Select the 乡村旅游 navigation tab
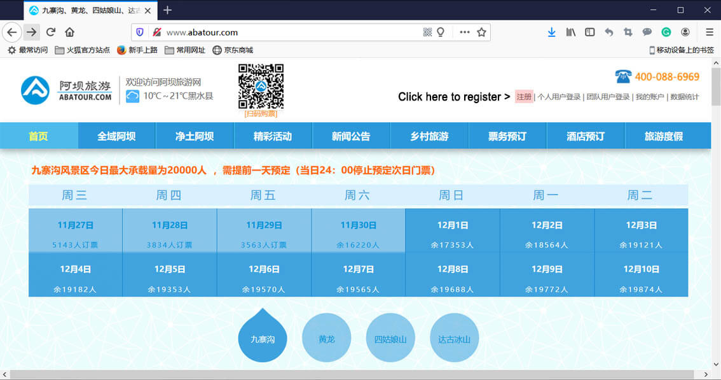 429,136
